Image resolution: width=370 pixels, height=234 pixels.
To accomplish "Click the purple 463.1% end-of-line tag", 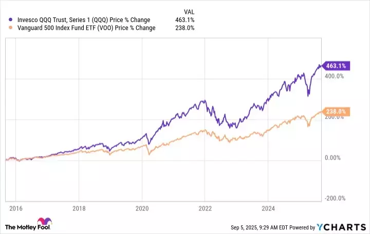I will [x=336, y=66].
